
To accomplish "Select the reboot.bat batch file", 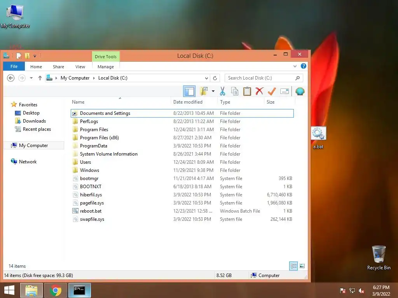I will 182,211.
